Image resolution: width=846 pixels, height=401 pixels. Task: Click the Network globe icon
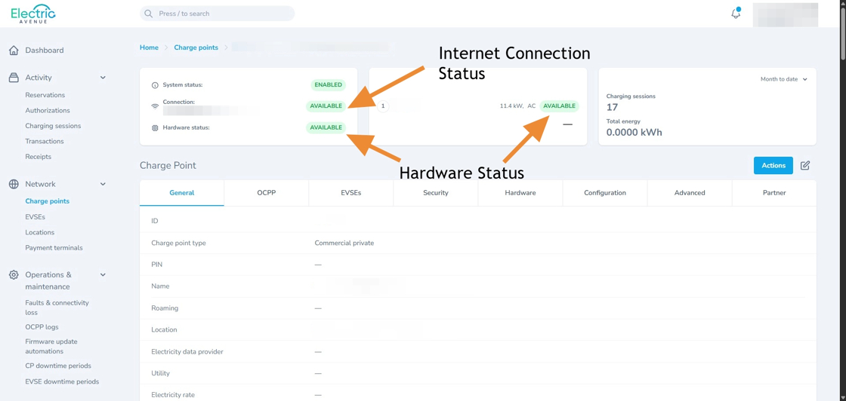(14, 184)
